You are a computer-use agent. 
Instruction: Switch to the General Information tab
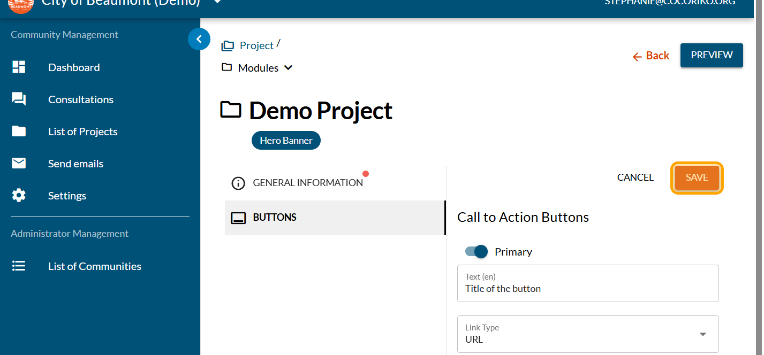pos(307,183)
